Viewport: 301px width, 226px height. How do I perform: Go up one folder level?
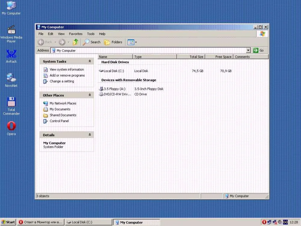coord(76,42)
